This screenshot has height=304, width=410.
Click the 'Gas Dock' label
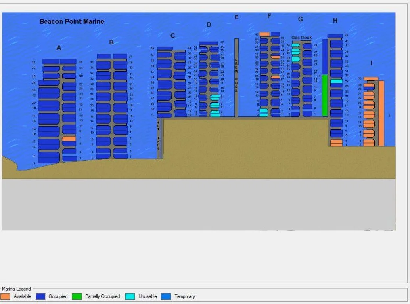pyautogui.click(x=301, y=38)
